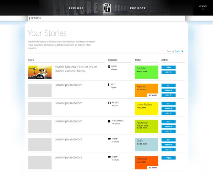Preview the Approved publishing story
This screenshot has height=188, width=213.
[169, 126]
